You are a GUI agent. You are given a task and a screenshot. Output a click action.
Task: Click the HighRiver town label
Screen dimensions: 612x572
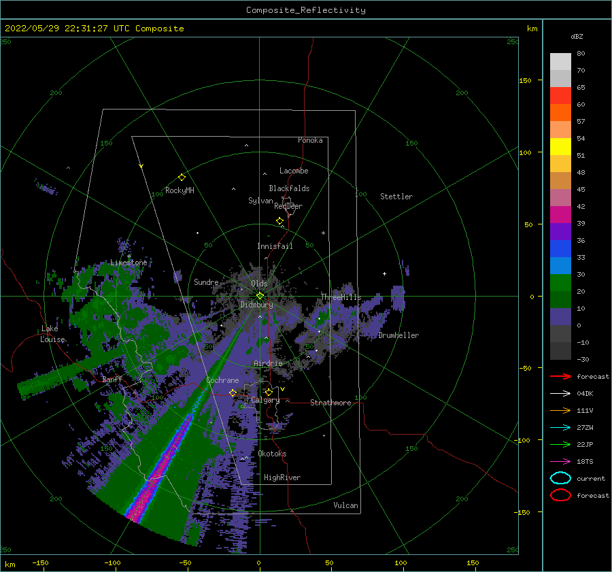(x=282, y=477)
